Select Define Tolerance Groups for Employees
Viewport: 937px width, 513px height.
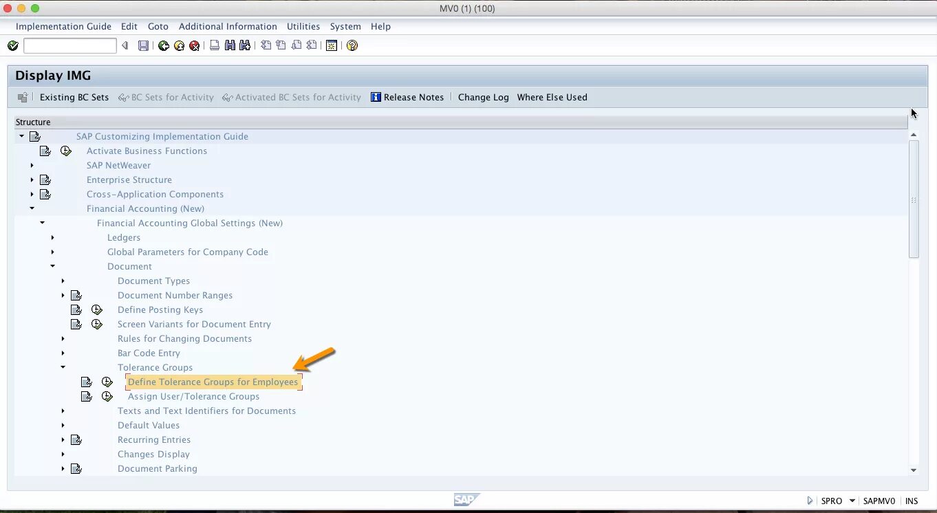pyautogui.click(x=213, y=382)
